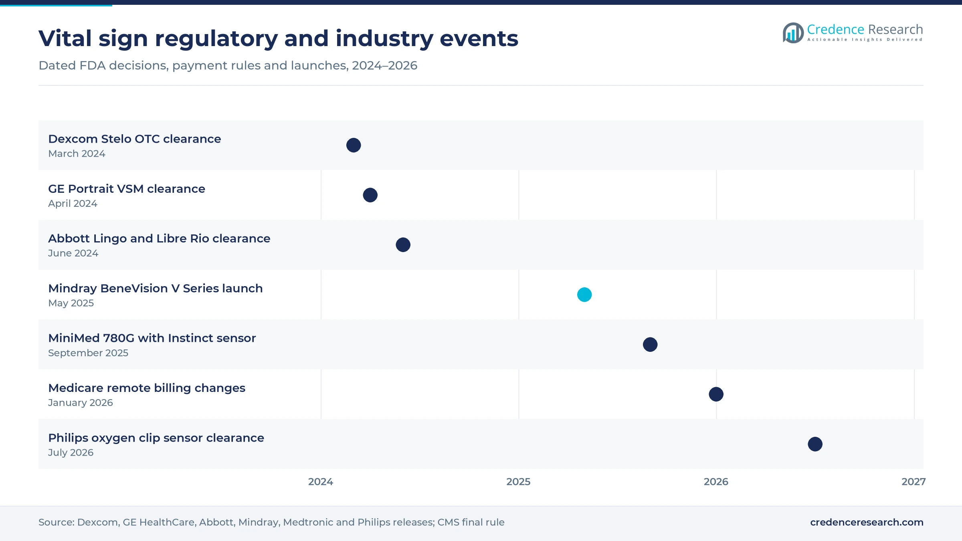Click 'Abbott Lingo and Libre Rio clearance' label

(x=159, y=238)
